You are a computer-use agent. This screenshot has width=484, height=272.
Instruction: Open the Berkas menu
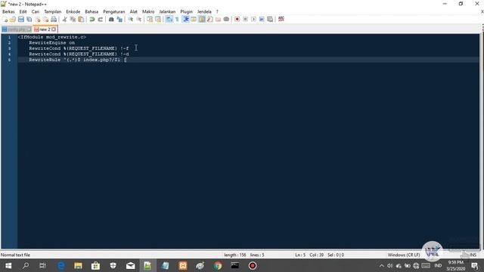click(x=8, y=12)
